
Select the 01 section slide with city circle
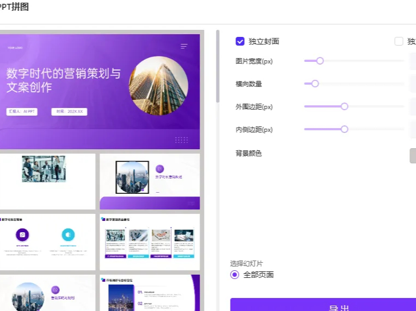pyautogui.click(x=150, y=181)
